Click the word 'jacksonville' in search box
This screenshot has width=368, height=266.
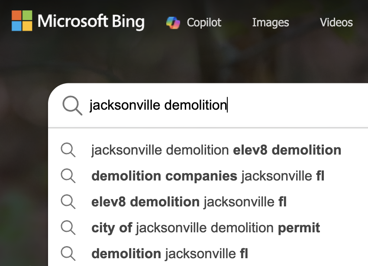pos(125,105)
